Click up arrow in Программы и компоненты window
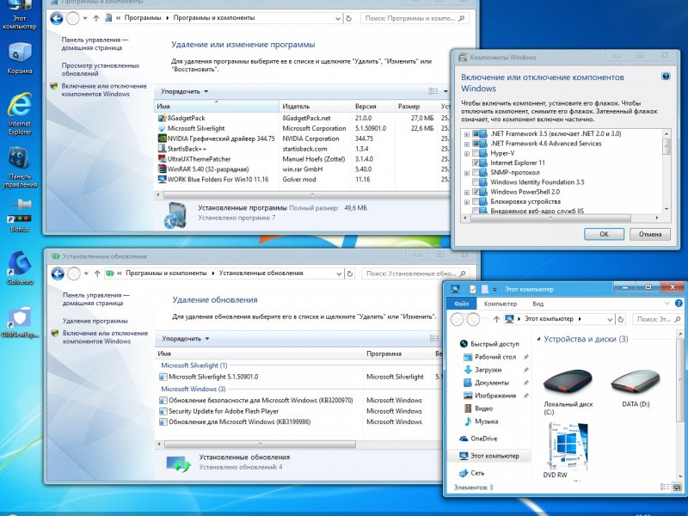This screenshot has width=688, height=516. [96, 18]
